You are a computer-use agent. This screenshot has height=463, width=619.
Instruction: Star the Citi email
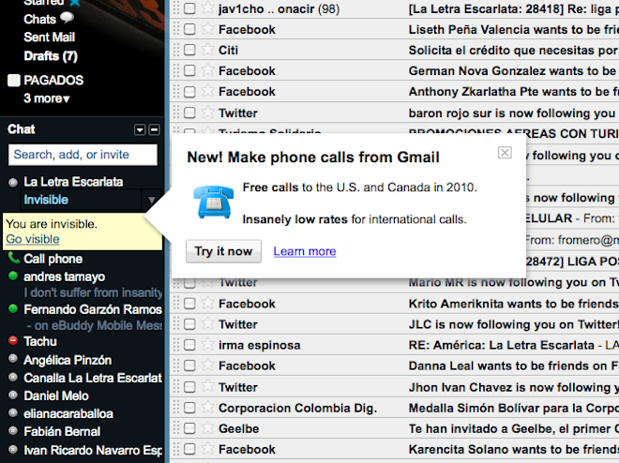207,51
